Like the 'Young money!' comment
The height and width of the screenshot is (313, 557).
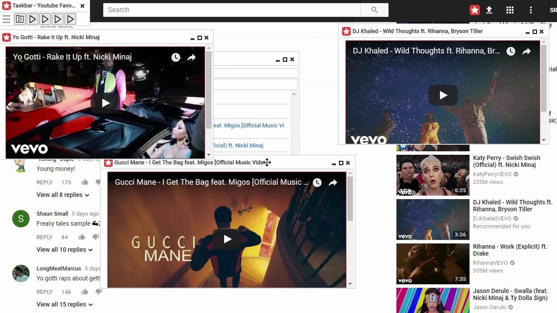(x=84, y=182)
